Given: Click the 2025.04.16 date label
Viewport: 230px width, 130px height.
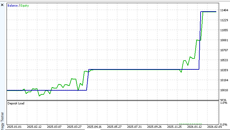Looking at the screenshot, I should (94, 127).
